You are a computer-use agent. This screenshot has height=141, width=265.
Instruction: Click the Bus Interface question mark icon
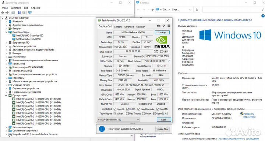169,61
